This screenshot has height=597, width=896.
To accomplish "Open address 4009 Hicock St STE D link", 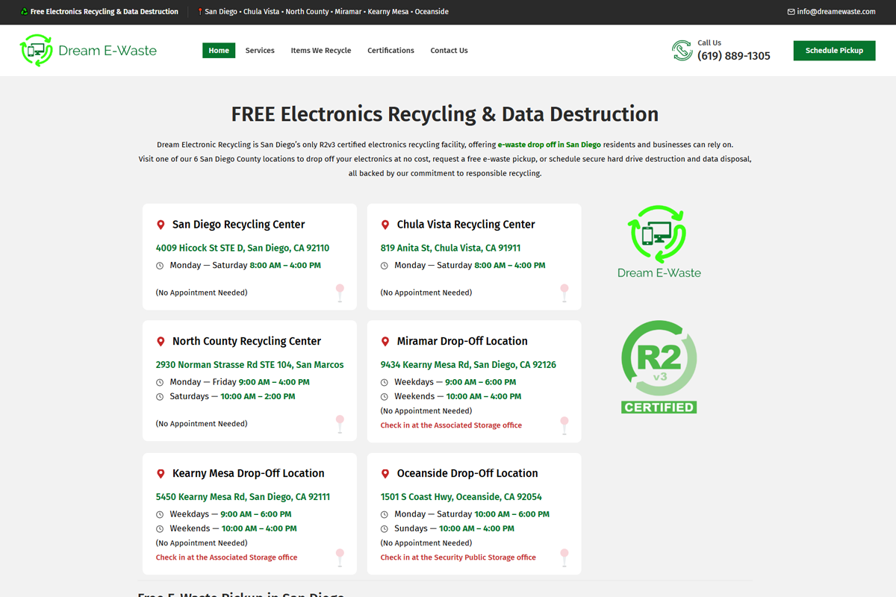I will (x=243, y=248).
